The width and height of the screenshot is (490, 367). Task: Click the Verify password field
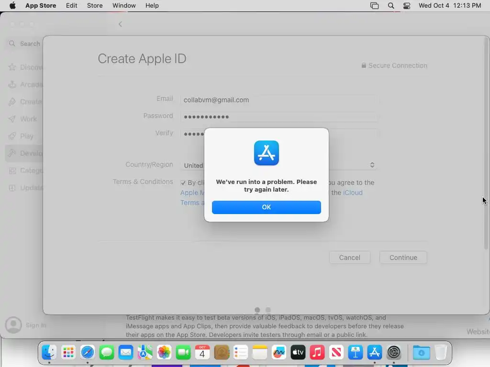click(279, 134)
